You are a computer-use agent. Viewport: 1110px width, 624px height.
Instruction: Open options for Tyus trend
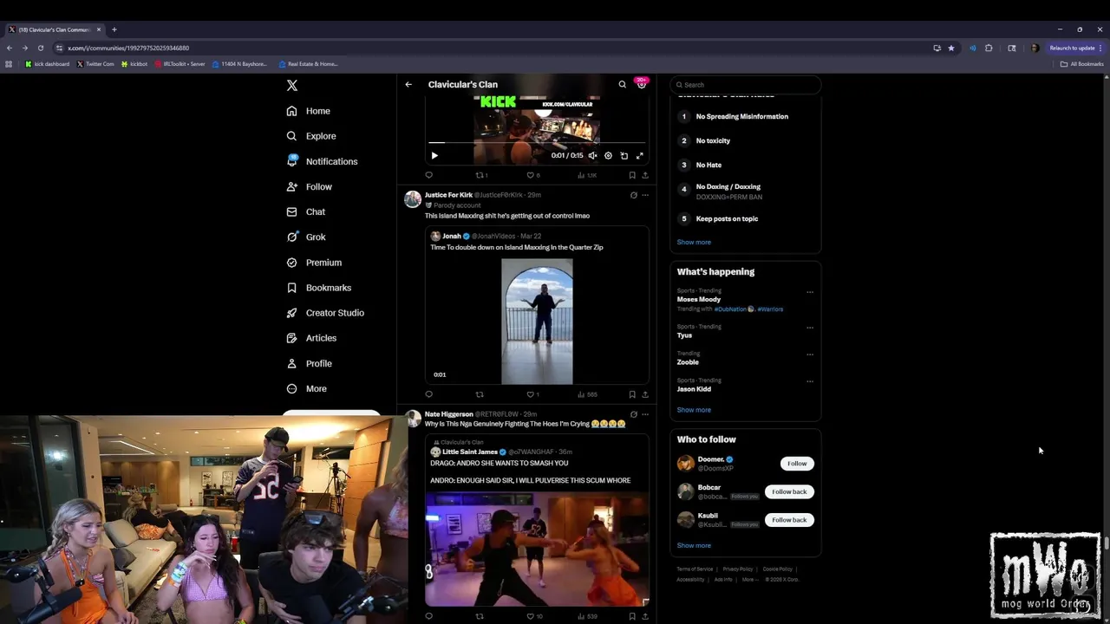click(x=810, y=328)
